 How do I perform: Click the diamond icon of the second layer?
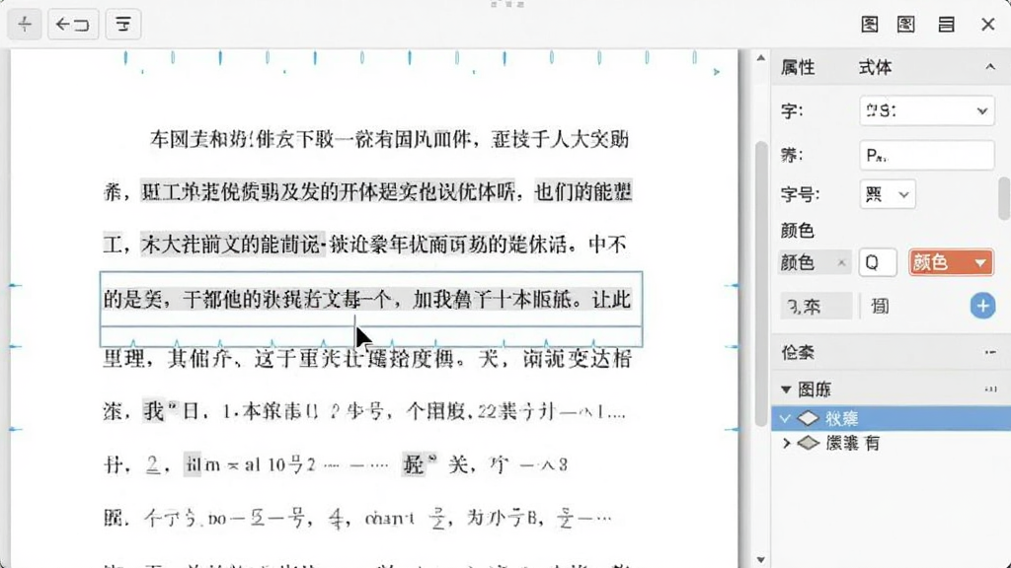tap(808, 443)
